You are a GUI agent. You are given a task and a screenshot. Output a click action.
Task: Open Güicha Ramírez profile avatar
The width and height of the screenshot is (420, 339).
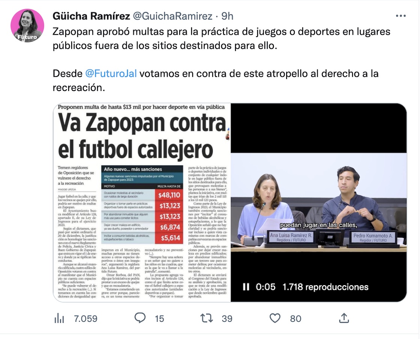27,26
